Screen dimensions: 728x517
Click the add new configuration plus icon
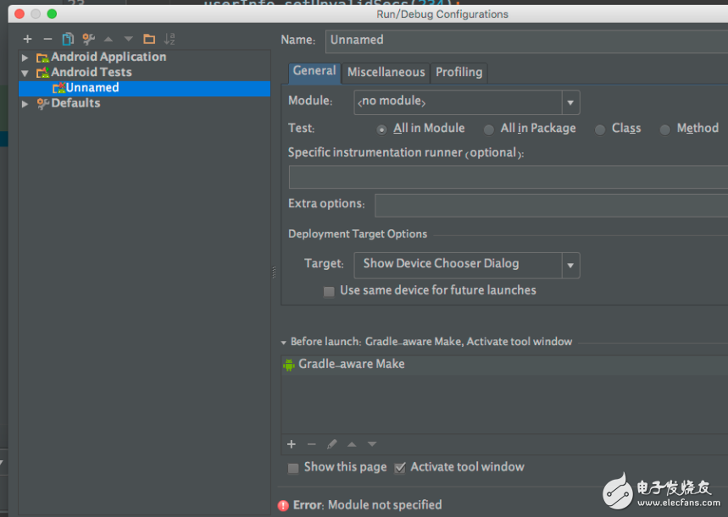[27, 39]
